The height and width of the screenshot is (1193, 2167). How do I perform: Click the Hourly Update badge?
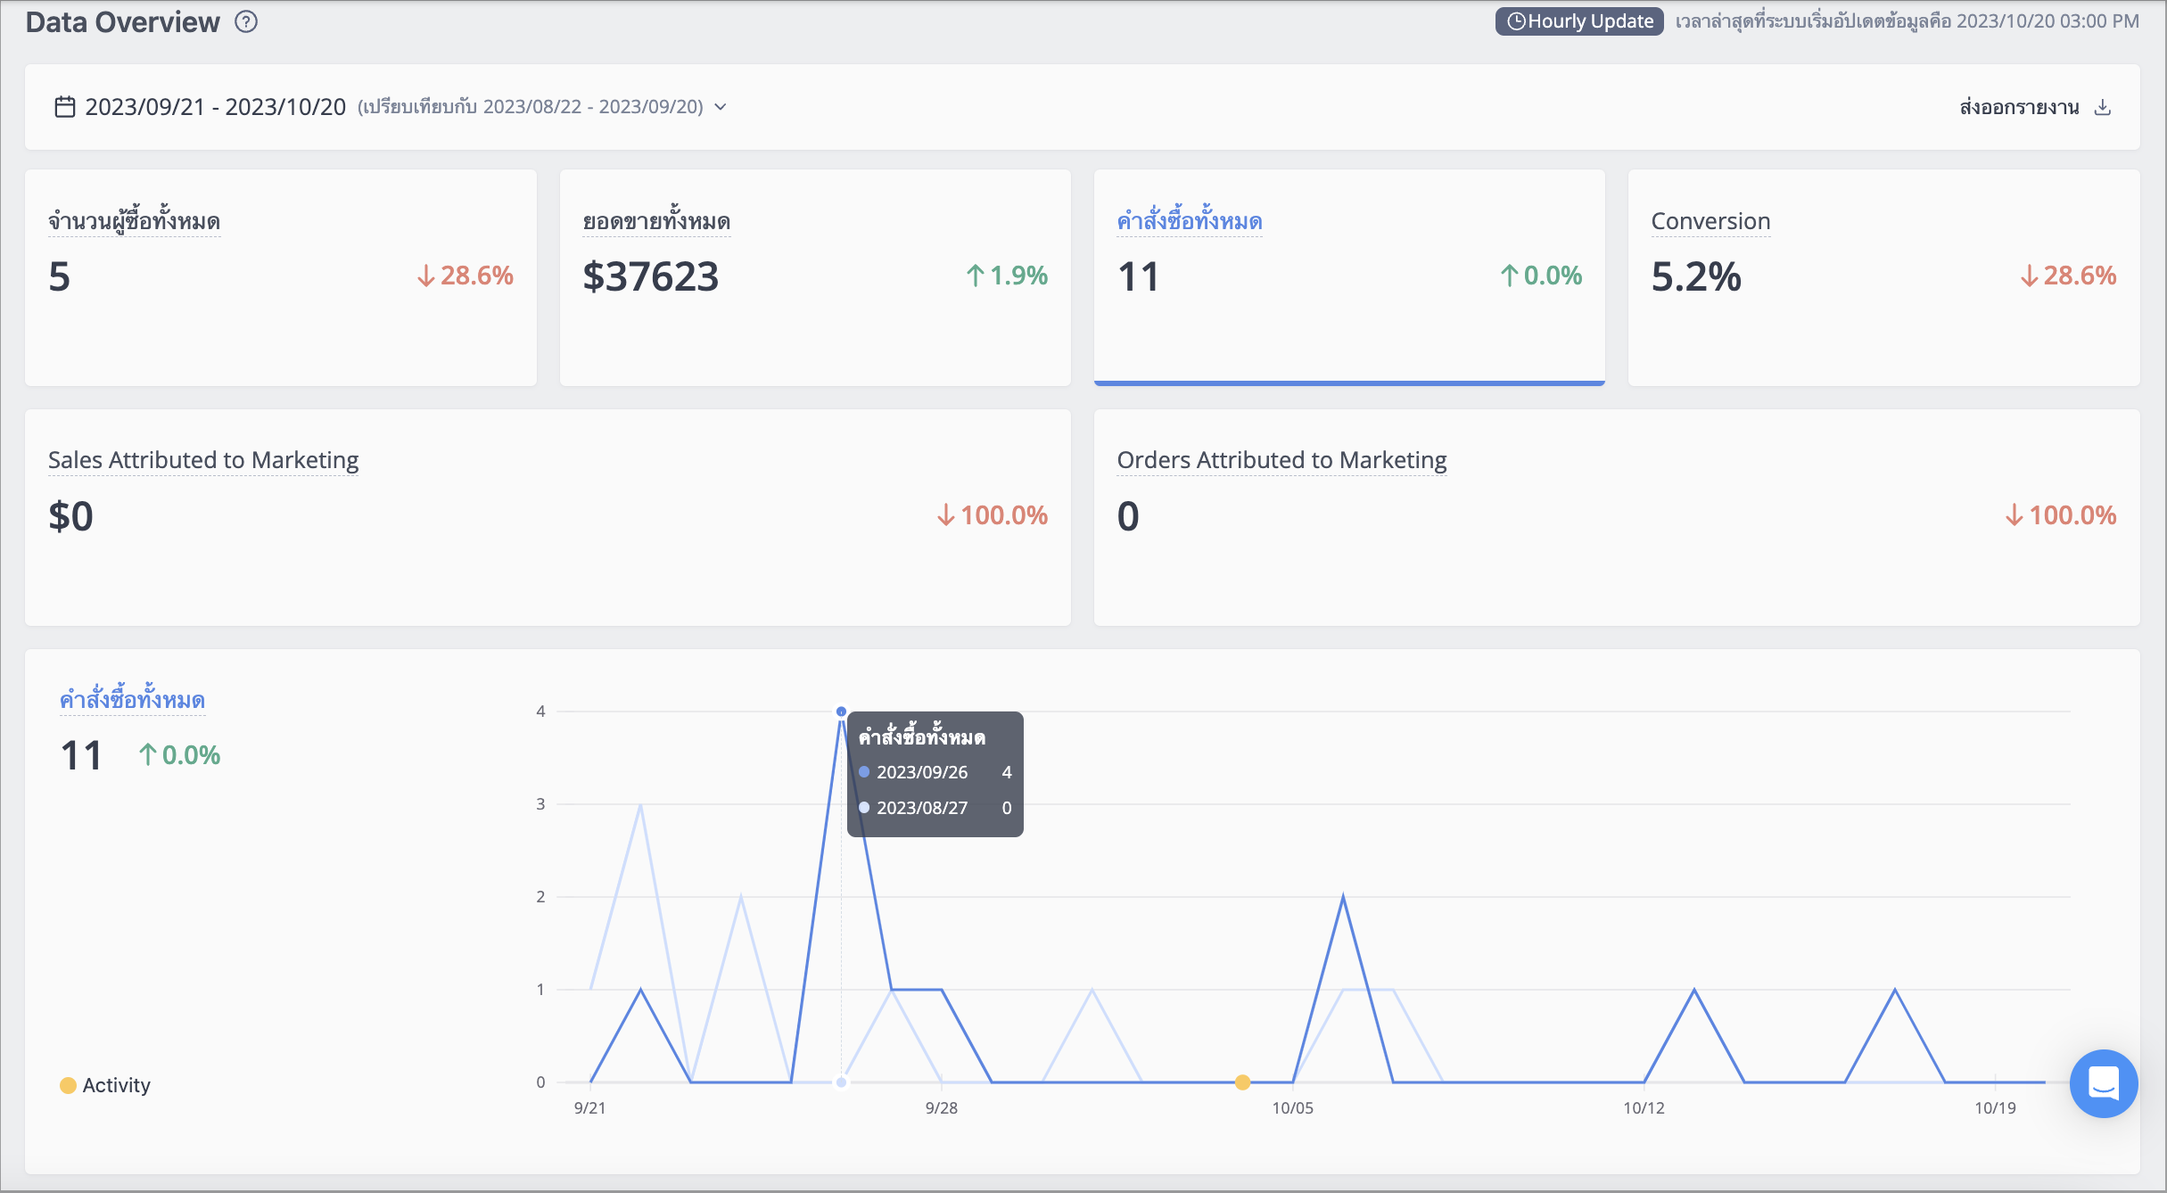pyautogui.click(x=1579, y=21)
